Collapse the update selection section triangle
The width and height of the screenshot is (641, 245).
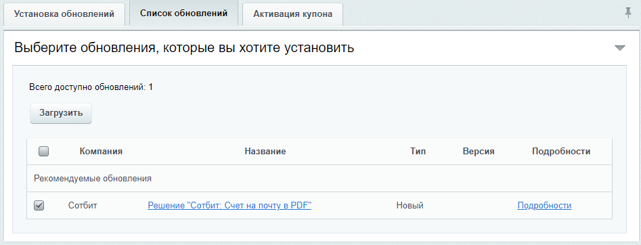coord(620,48)
